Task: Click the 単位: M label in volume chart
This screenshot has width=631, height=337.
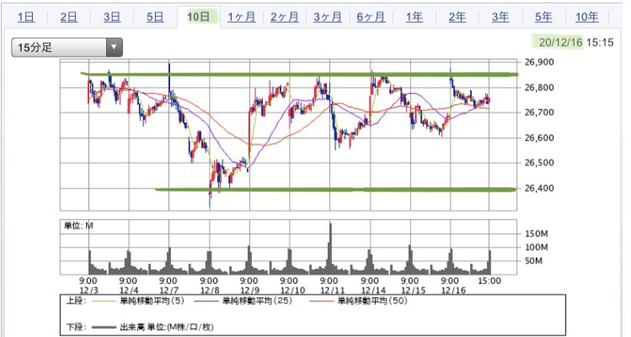Action: point(78,226)
